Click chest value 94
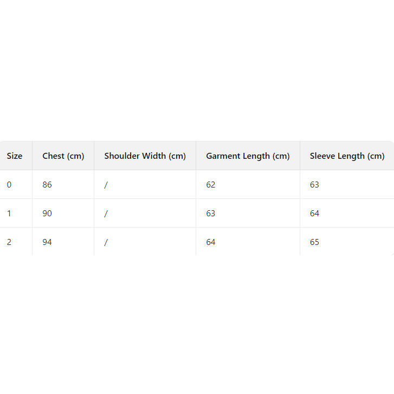Screen dimensions: 394x394 (x=47, y=242)
